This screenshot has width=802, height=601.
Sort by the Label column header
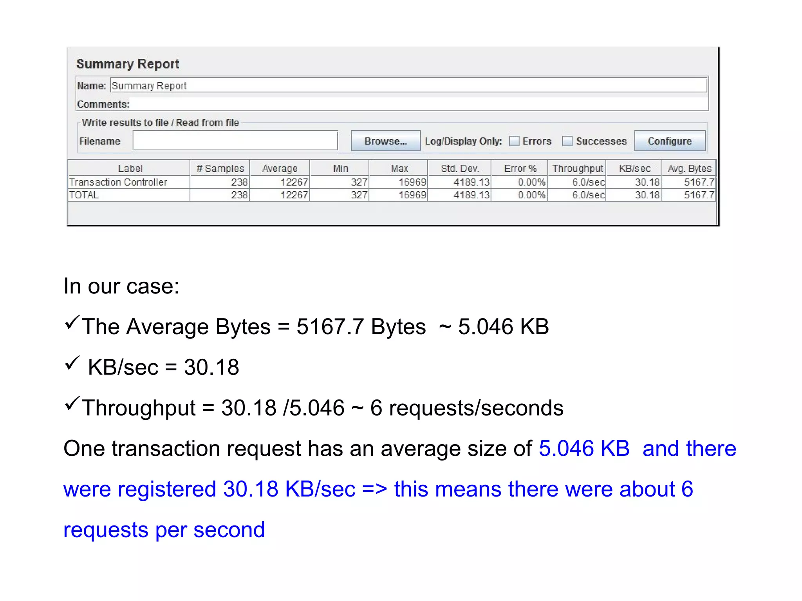129,168
